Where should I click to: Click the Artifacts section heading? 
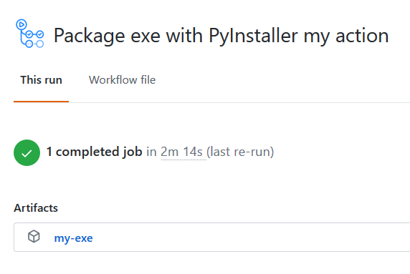tap(36, 208)
